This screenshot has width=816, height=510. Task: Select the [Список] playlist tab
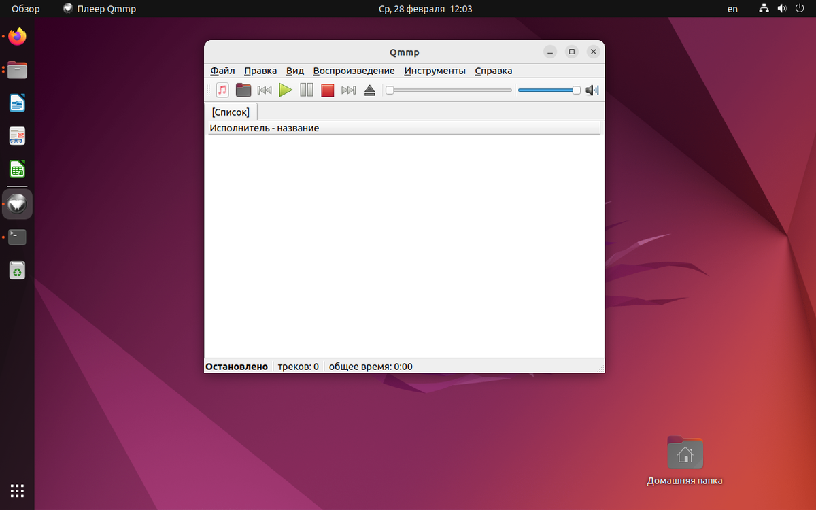click(231, 112)
